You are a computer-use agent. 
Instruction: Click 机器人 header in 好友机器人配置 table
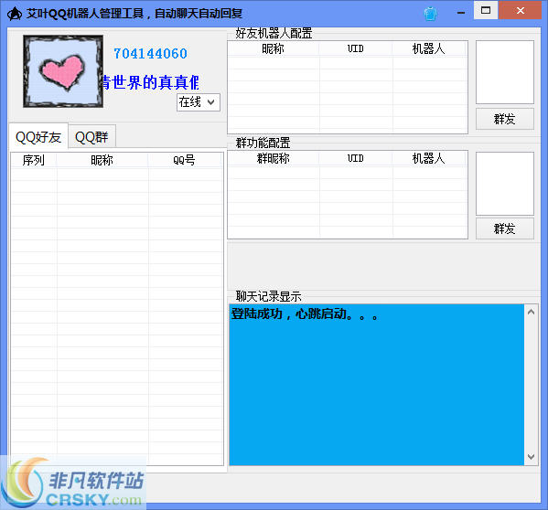pyautogui.click(x=429, y=48)
